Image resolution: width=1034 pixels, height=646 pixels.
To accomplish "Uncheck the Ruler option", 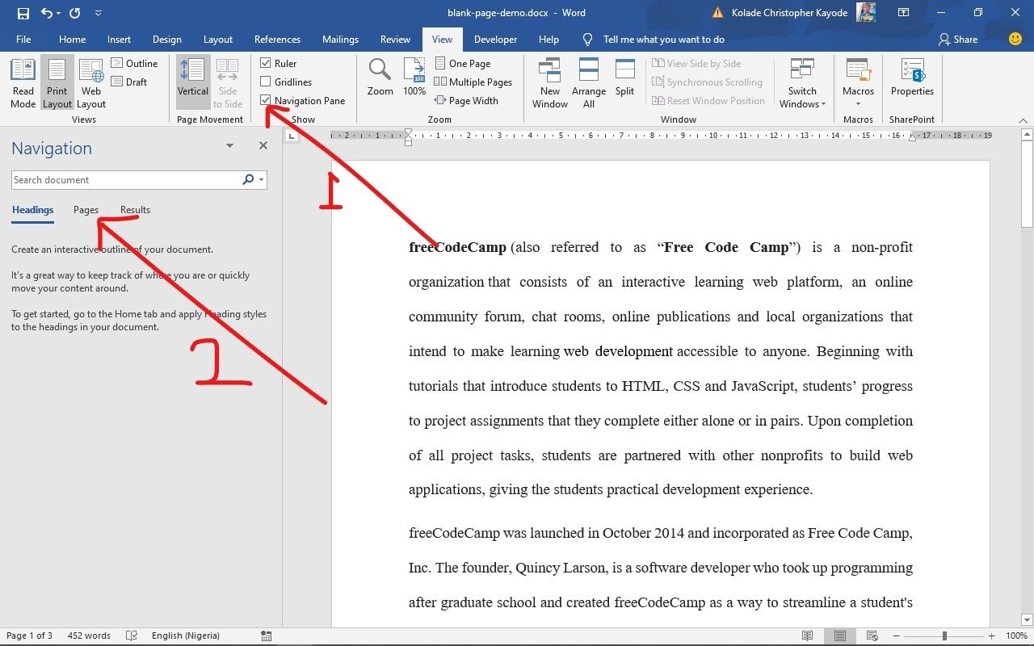I will [x=266, y=63].
